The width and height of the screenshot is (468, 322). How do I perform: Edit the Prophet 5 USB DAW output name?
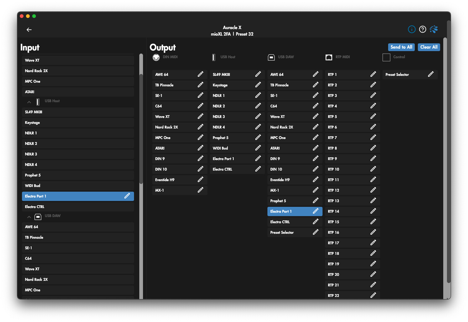[315, 201]
